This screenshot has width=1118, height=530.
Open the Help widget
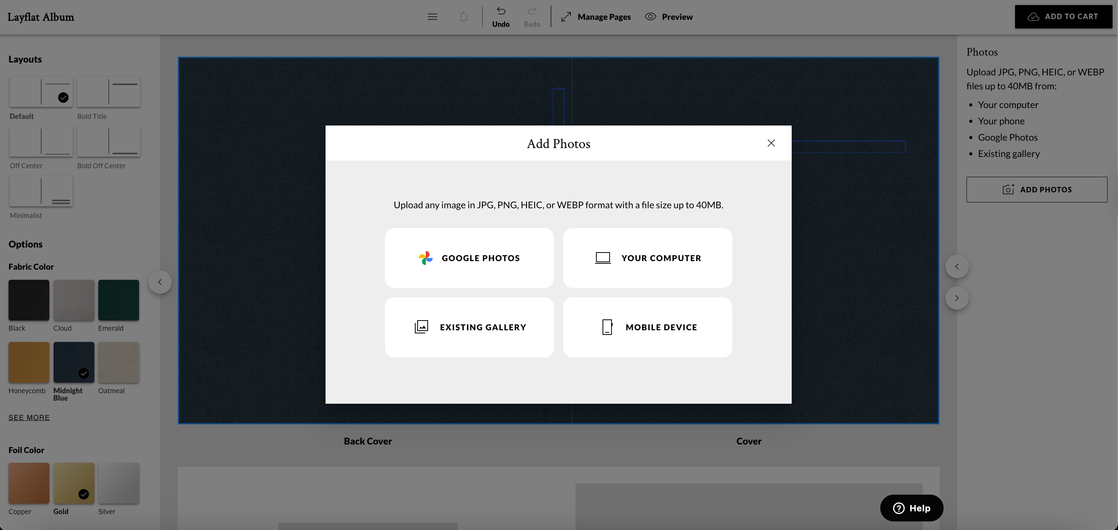coord(911,508)
